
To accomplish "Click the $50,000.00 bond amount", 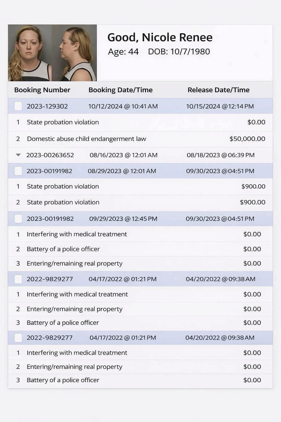I will click(x=247, y=139).
